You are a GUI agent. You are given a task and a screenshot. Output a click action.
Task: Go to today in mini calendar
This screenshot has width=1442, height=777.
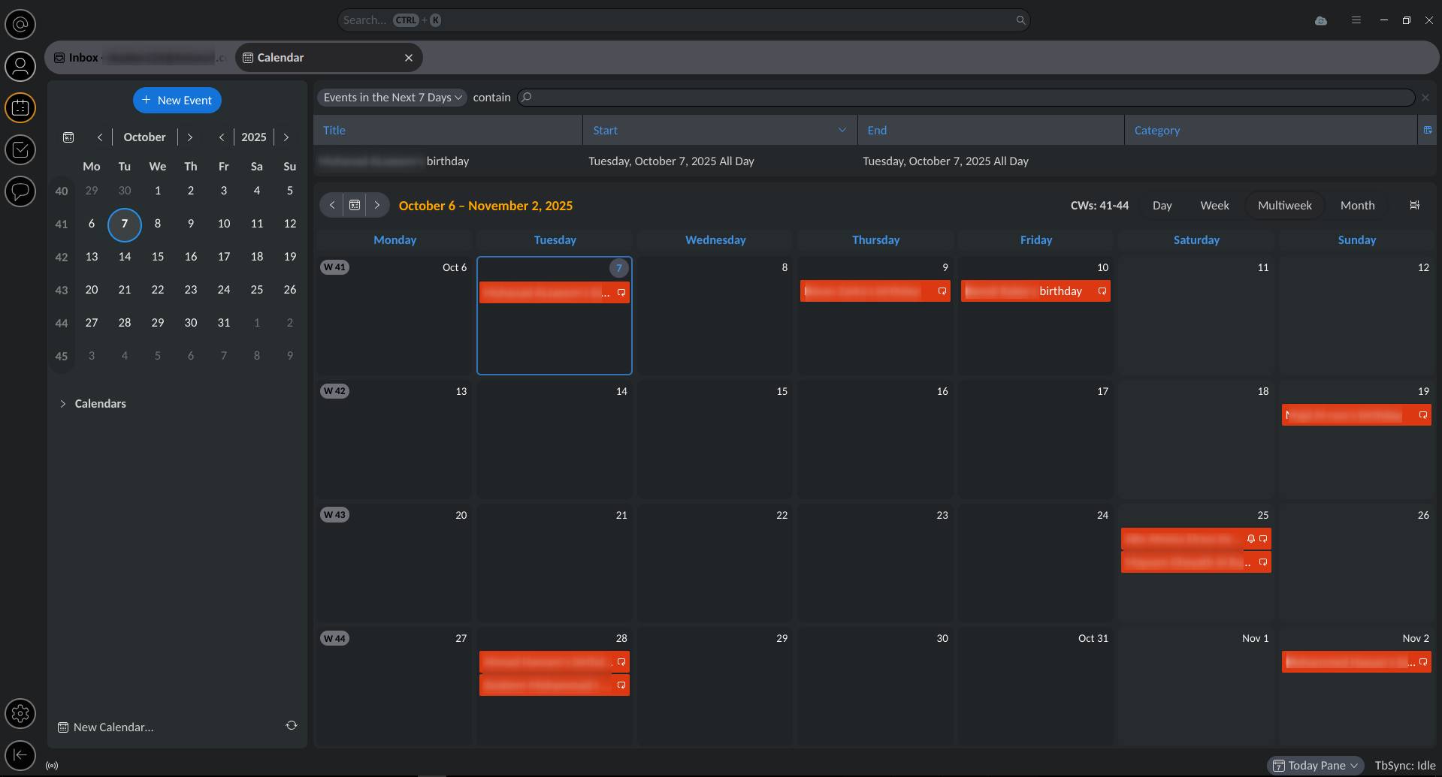68,137
